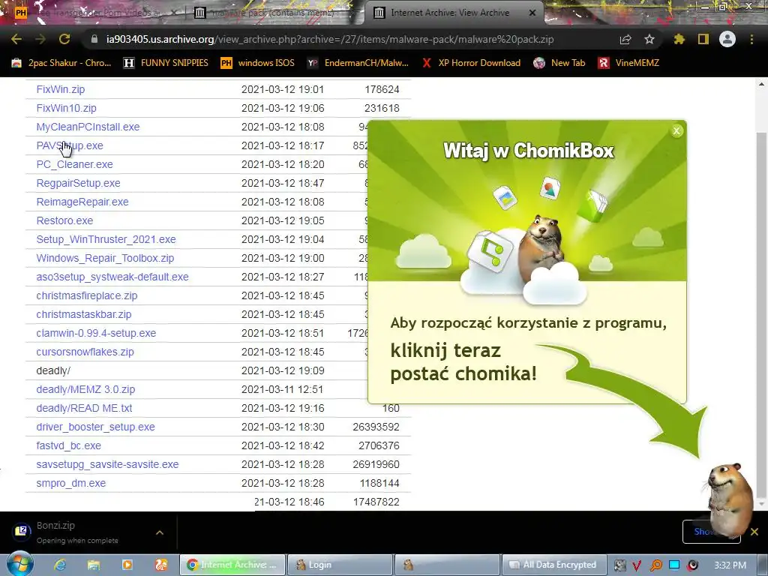The height and width of the screenshot is (576, 768).
Task: Open the Extensions puzzle-piece menu
Action: coord(679,39)
